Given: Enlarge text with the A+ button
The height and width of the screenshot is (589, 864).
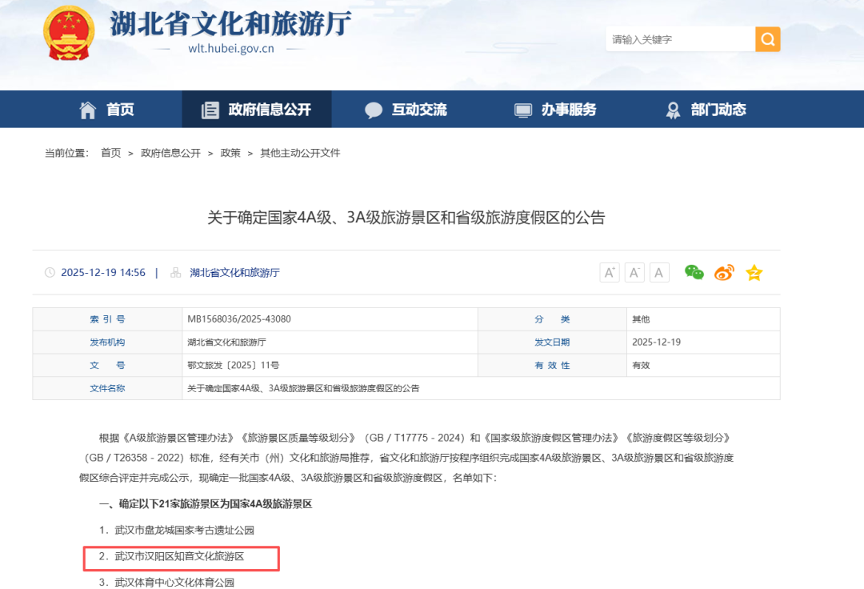Looking at the screenshot, I should (x=609, y=272).
